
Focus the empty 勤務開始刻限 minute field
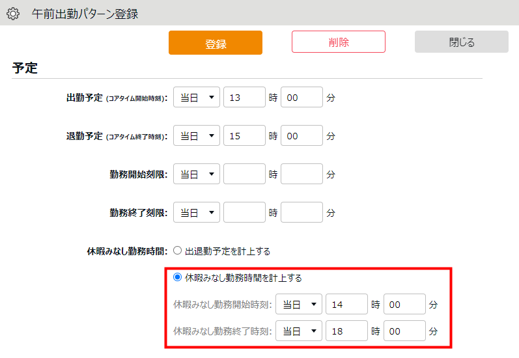[x=302, y=174]
